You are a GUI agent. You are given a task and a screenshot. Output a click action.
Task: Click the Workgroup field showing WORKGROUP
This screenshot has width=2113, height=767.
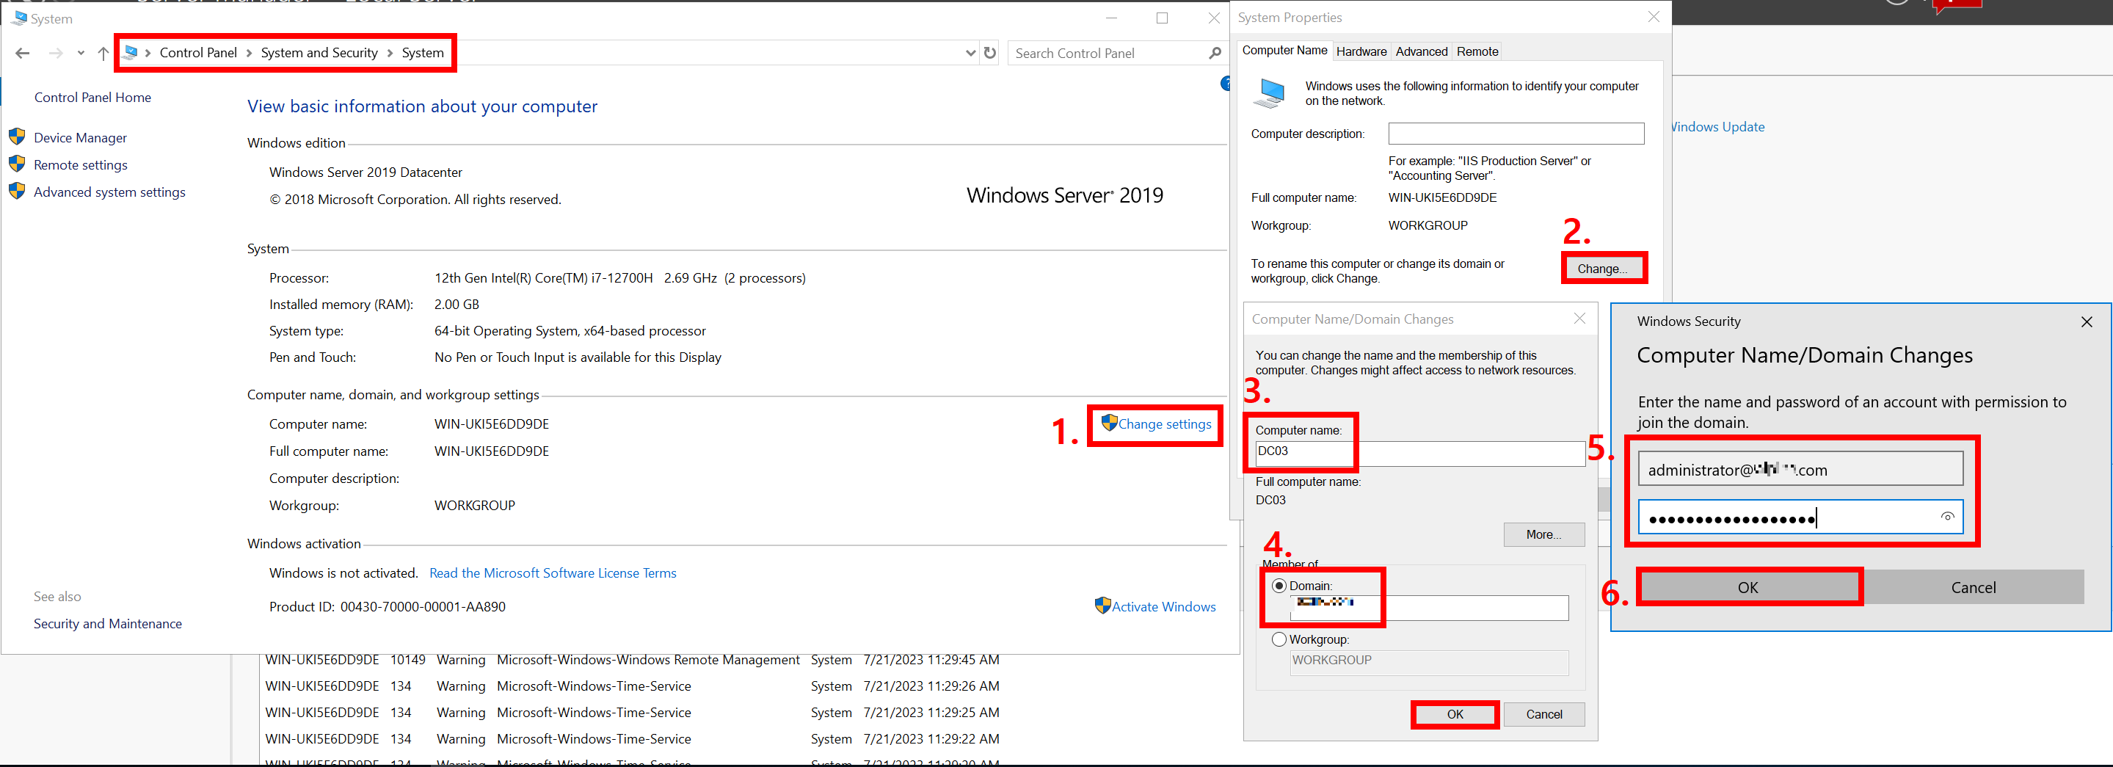tap(1429, 661)
